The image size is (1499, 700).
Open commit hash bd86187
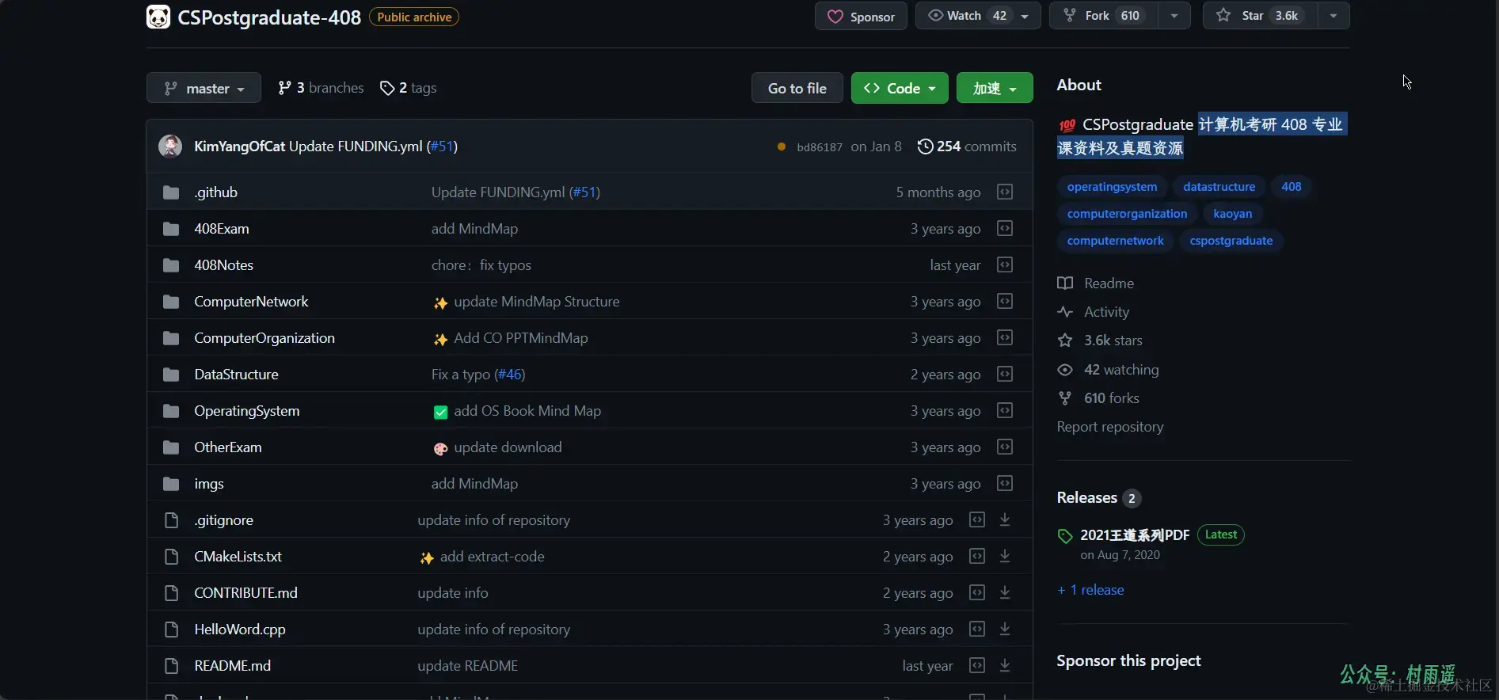click(820, 147)
